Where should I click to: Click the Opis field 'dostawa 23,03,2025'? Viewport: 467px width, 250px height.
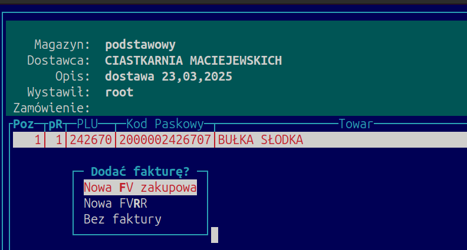[169, 76]
